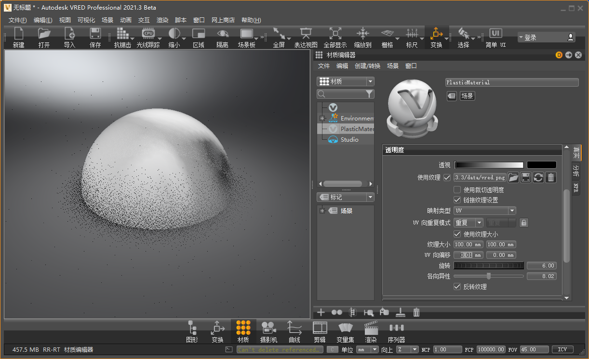The image size is (589, 359).
Task: Enable the 使用裁切透明度 checkbox
Action: 457,190
